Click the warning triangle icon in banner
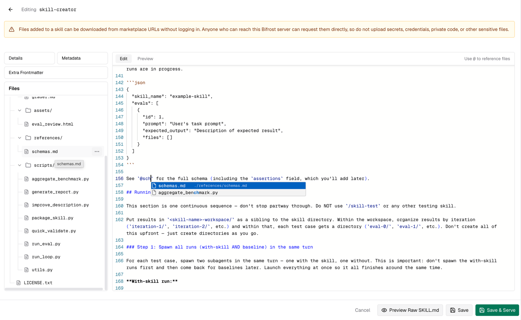This screenshot has width=521, height=320. coord(12,29)
